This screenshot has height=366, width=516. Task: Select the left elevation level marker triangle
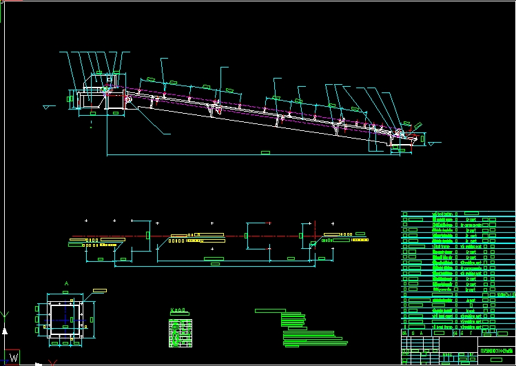point(46,108)
